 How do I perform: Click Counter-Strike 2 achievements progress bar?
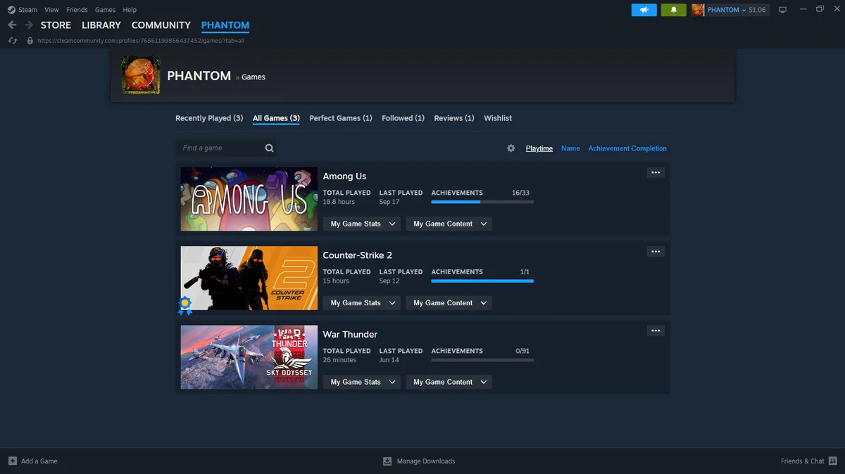click(482, 281)
